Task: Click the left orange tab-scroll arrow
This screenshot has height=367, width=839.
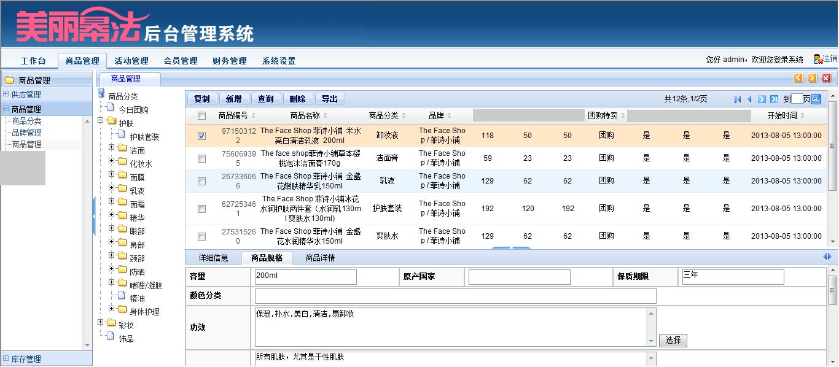Action: point(798,79)
